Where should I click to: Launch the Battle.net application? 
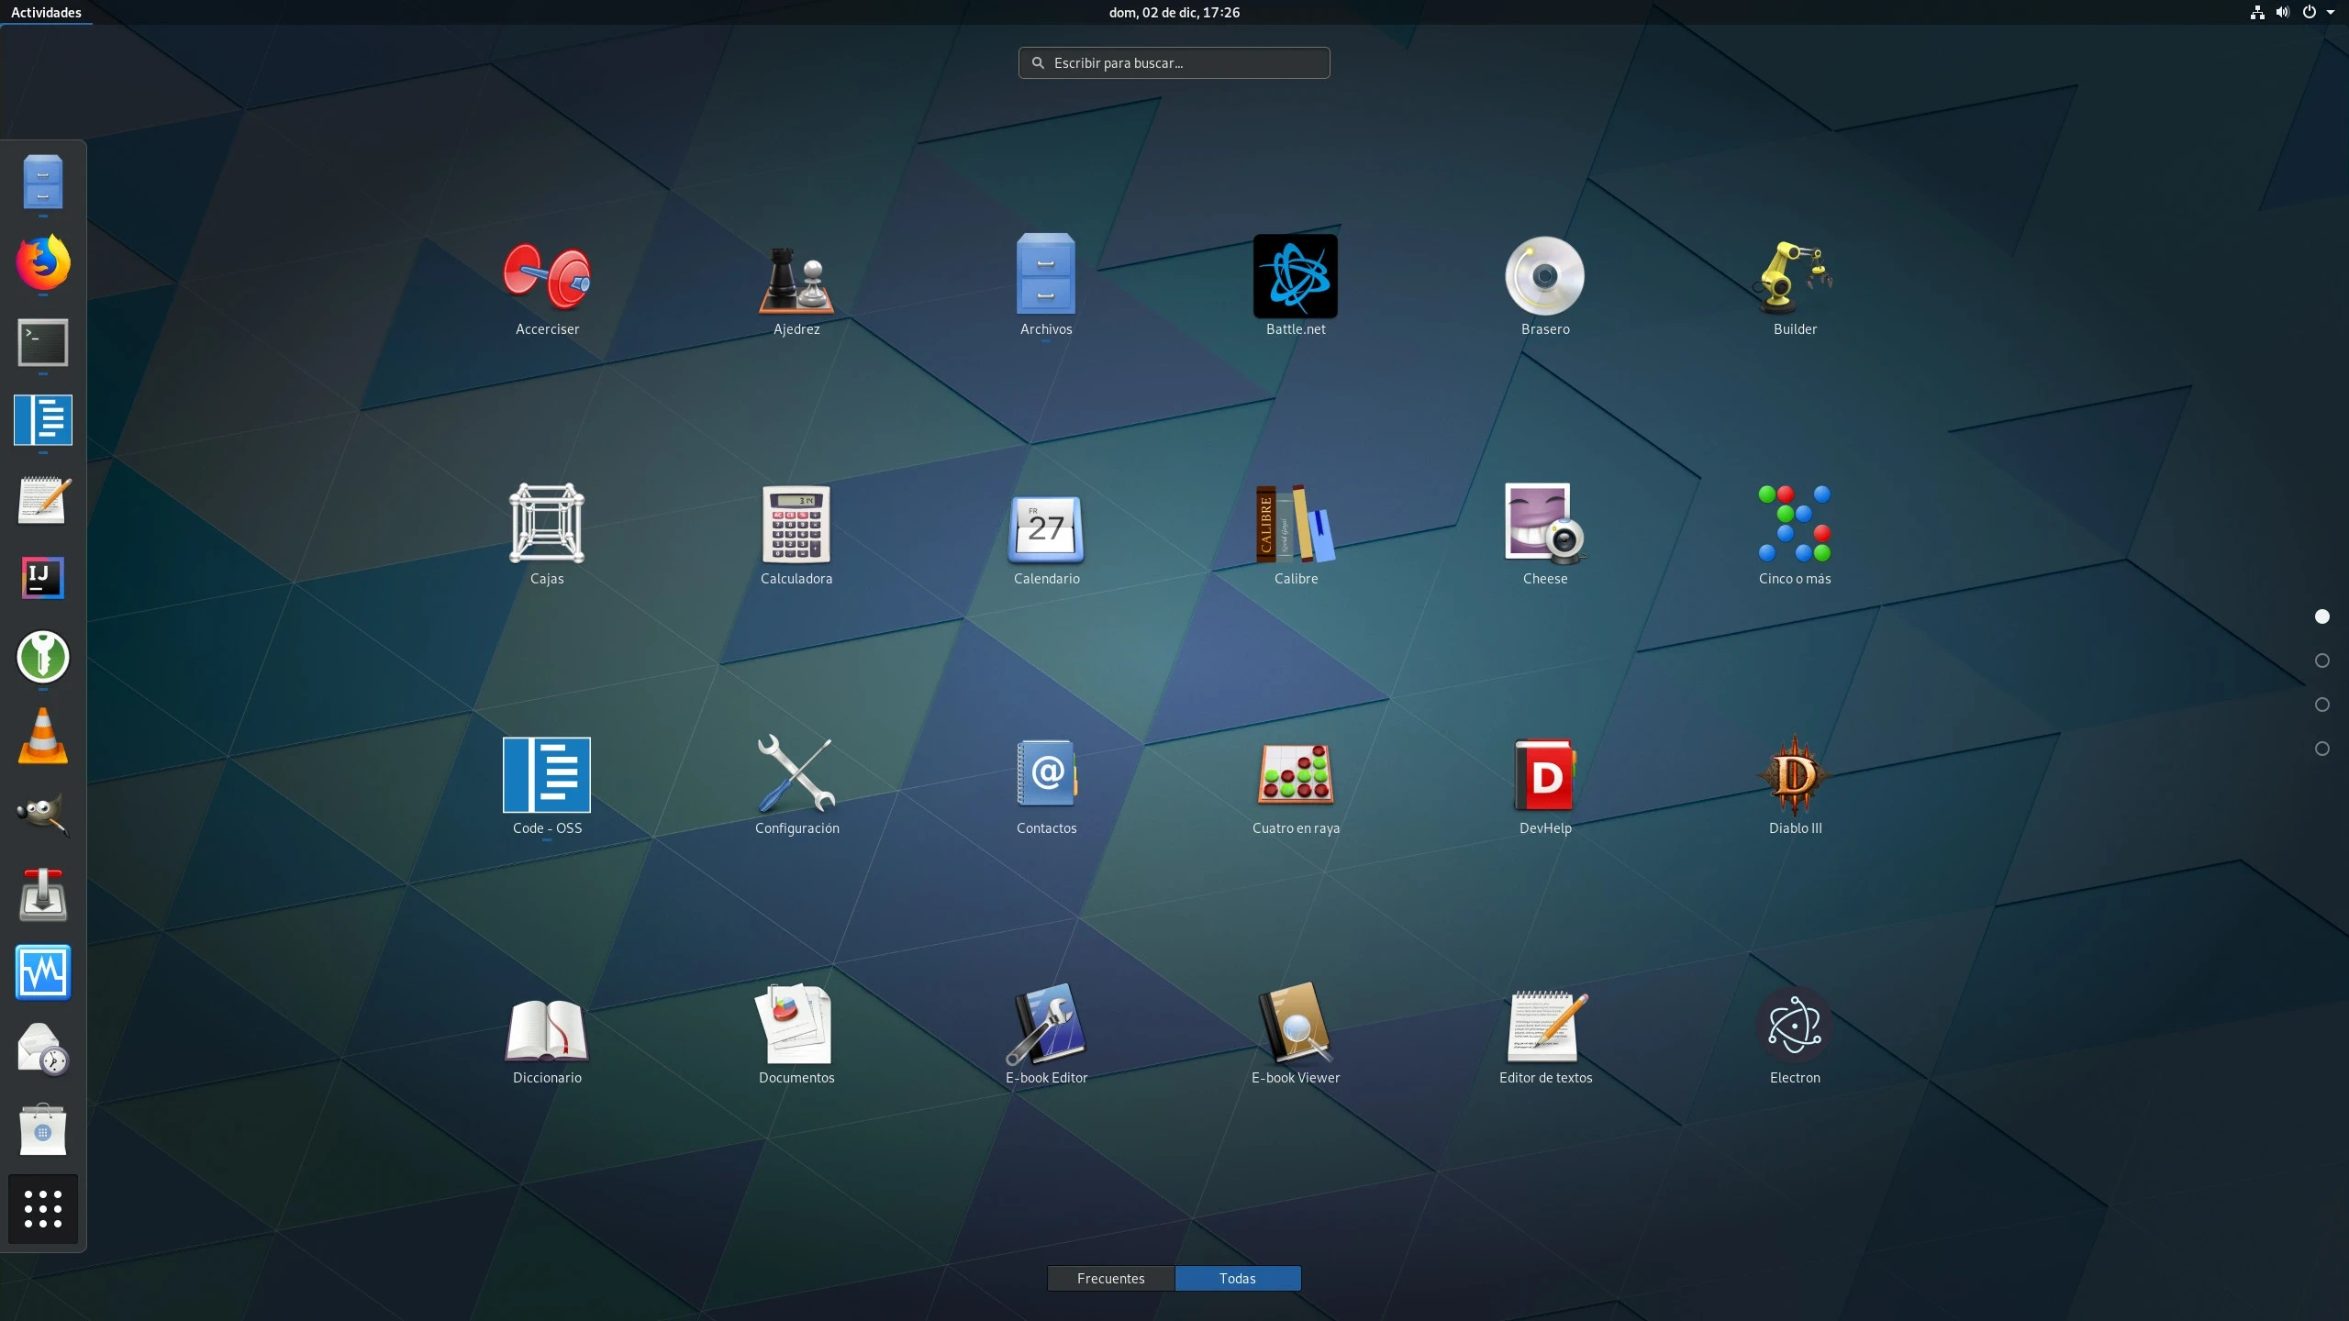point(1295,277)
